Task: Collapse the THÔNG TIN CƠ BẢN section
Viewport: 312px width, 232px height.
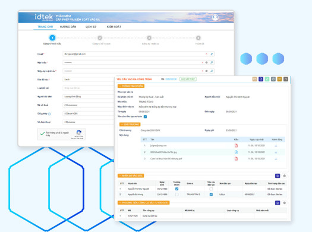Action: 131,86
